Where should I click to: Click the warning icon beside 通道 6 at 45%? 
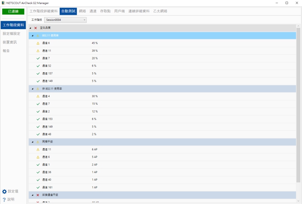coord(38,43)
